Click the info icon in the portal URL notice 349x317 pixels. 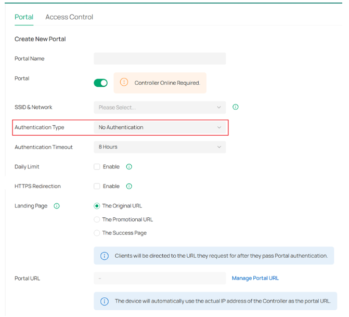[105, 301]
